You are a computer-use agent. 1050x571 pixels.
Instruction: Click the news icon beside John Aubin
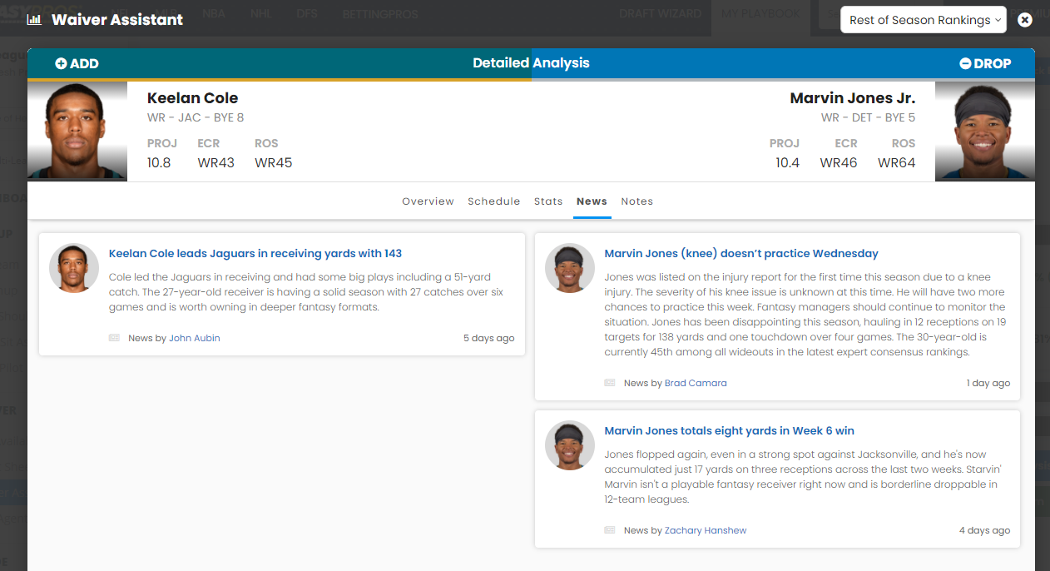[x=114, y=338]
